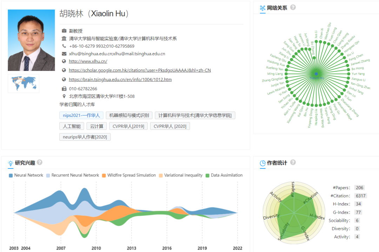This screenshot has width=379, height=252.
Task: Click the phone icon next to +86-10-6279
Action: point(64,46)
